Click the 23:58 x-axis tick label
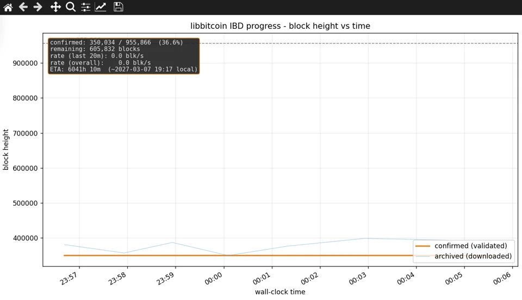The height and width of the screenshot is (300, 522). pos(117,278)
